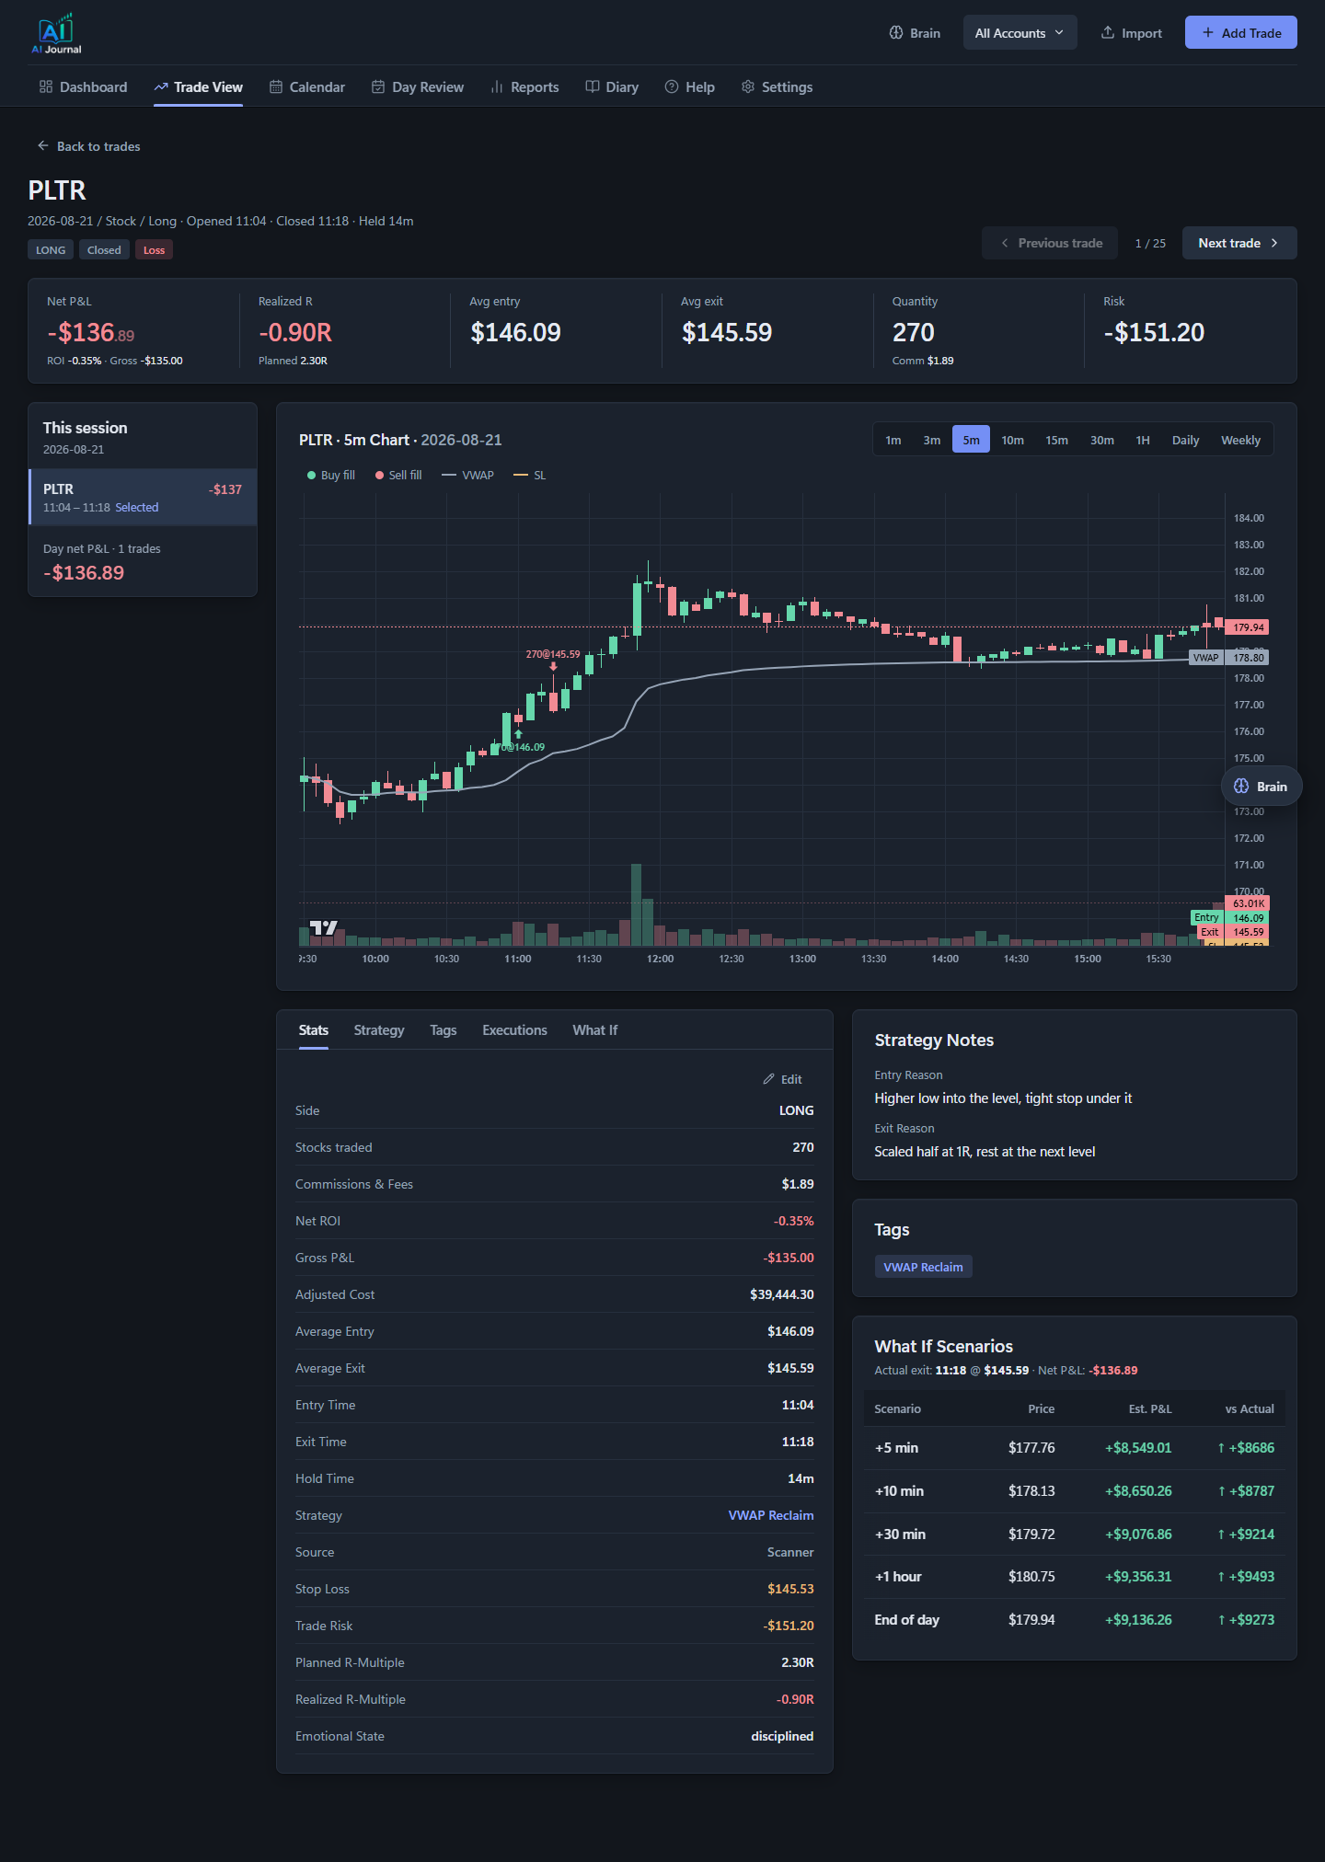
Task: Click Back to trades link
Action: click(88, 146)
